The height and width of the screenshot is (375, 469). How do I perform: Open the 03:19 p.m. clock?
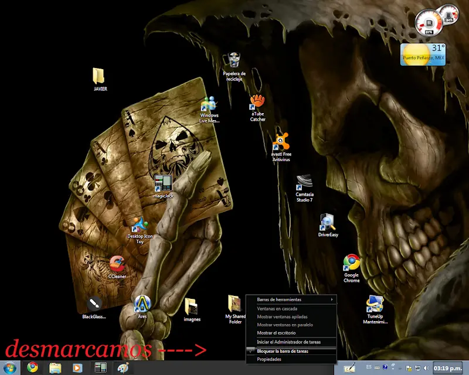pyautogui.click(x=447, y=368)
